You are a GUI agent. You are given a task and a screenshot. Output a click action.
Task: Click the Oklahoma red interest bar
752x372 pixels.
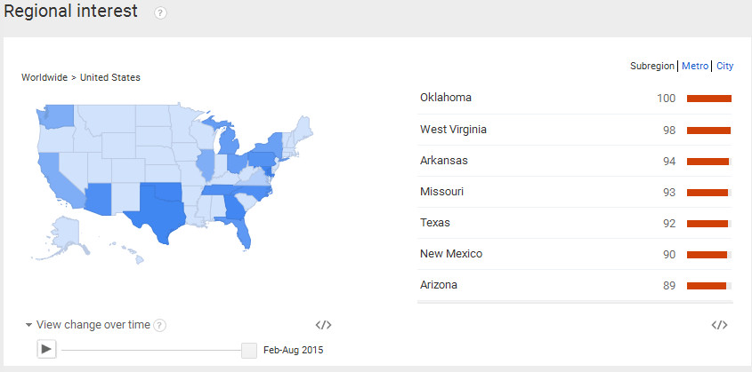click(x=708, y=99)
